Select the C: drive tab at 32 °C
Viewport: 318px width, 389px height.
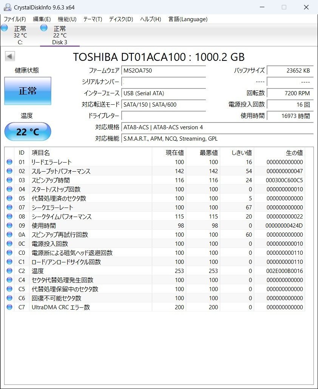(20, 35)
